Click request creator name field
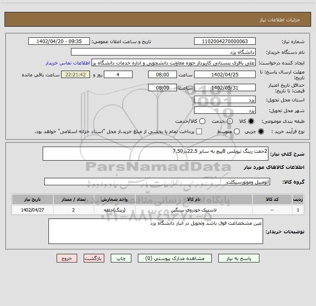Image resolution: width=316 pixels, height=306 pixels. [174, 63]
